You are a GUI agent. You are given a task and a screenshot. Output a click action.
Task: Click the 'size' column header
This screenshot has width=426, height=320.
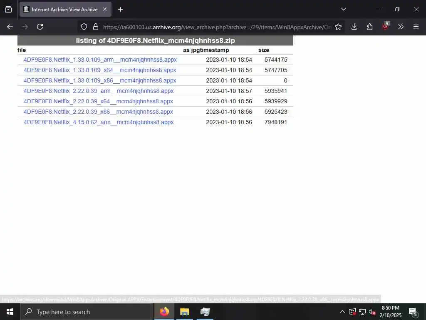point(264,50)
